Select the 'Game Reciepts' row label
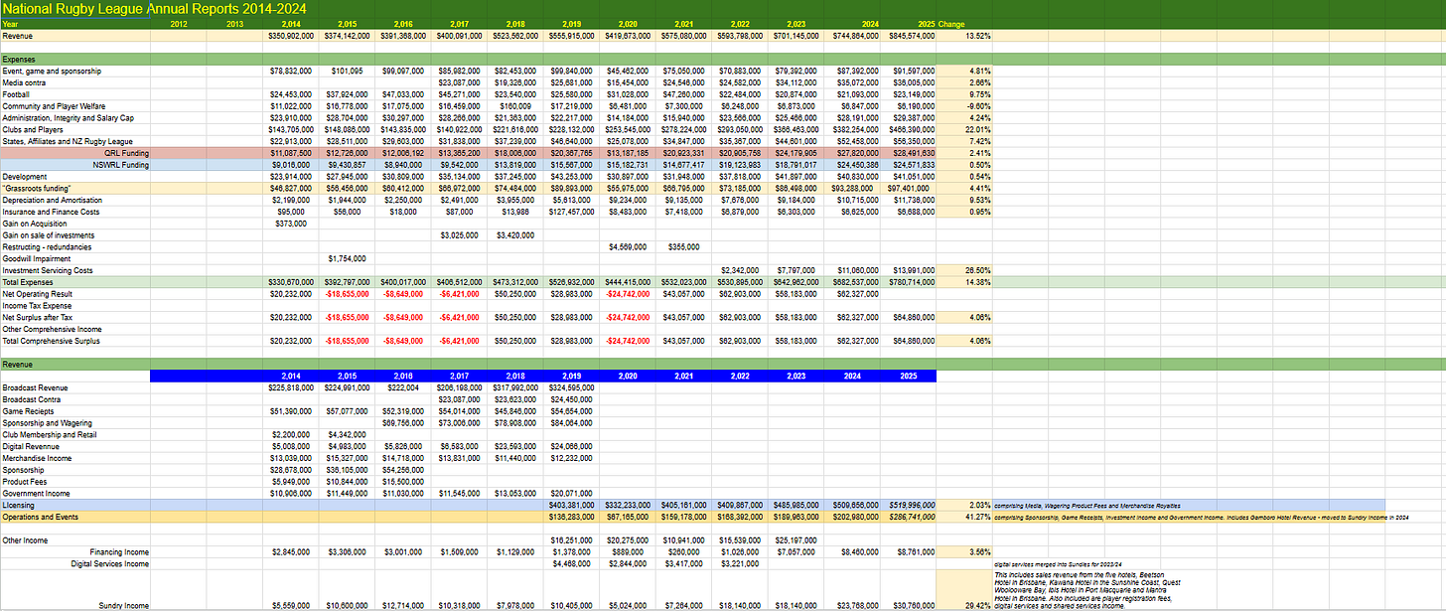1446x611 pixels. (x=27, y=411)
